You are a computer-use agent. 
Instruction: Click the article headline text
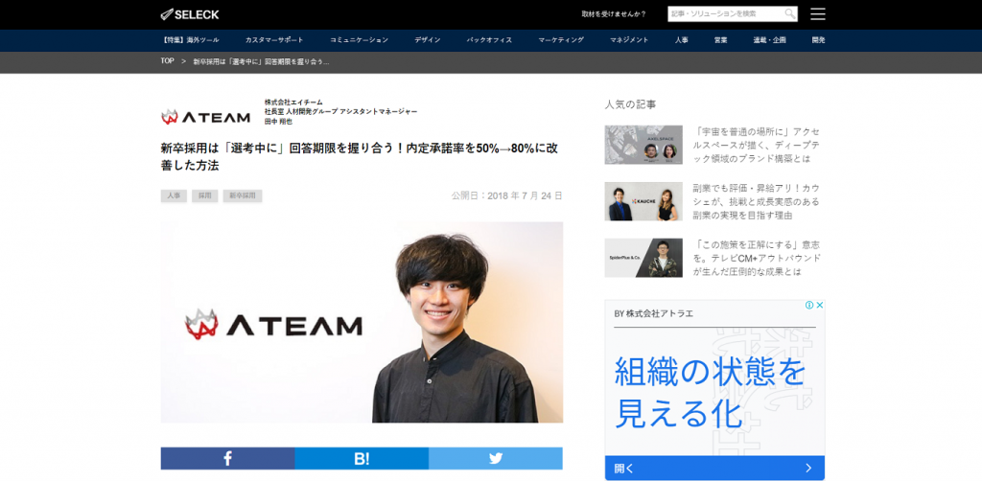click(x=360, y=157)
